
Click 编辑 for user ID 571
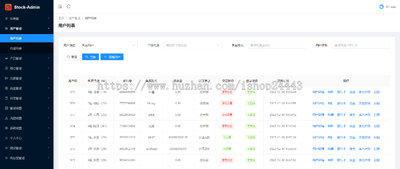pyautogui.click(x=330, y=160)
